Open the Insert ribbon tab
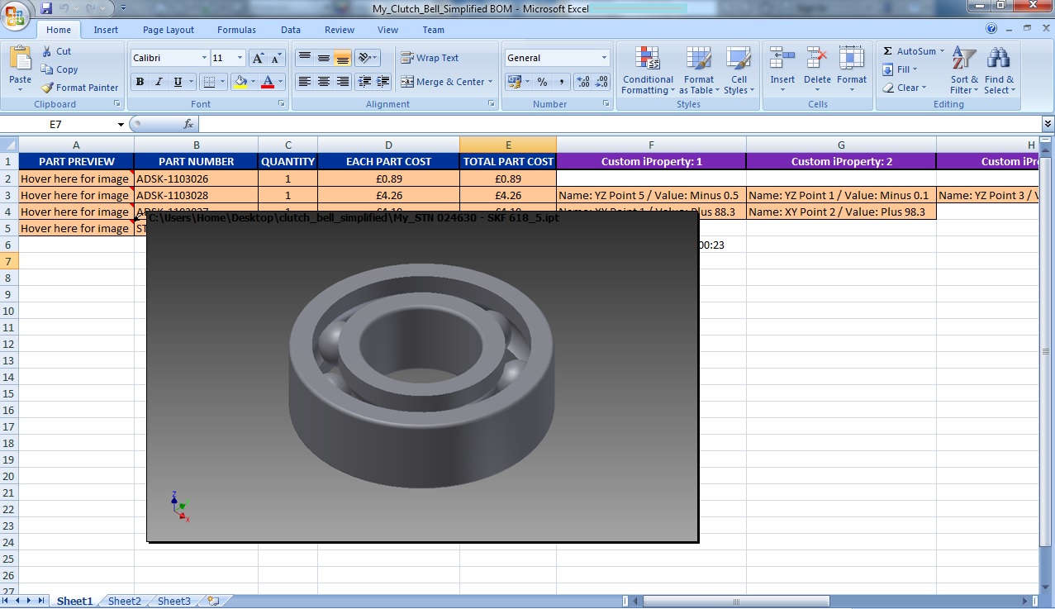 point(106,30)
